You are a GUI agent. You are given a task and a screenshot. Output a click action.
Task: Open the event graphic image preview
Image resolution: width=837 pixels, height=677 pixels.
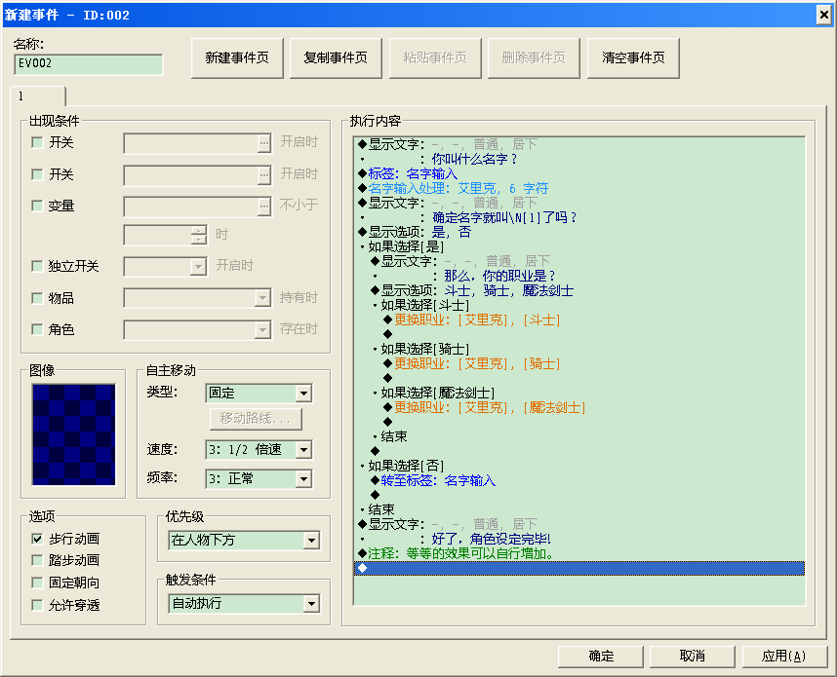point(74,434)
